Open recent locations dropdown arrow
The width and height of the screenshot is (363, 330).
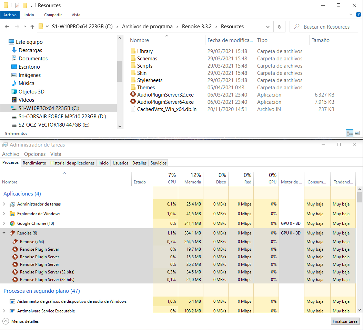pos(25,27)
